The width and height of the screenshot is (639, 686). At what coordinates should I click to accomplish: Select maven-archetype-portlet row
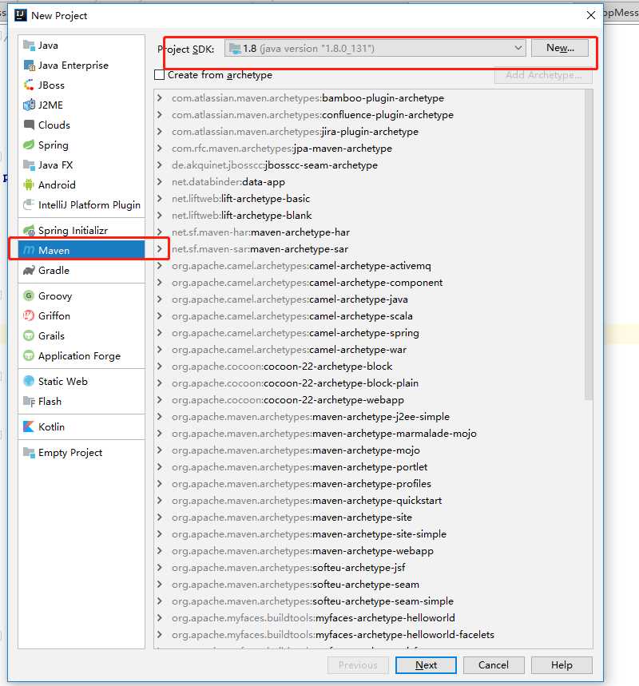[x=370, y=467]
